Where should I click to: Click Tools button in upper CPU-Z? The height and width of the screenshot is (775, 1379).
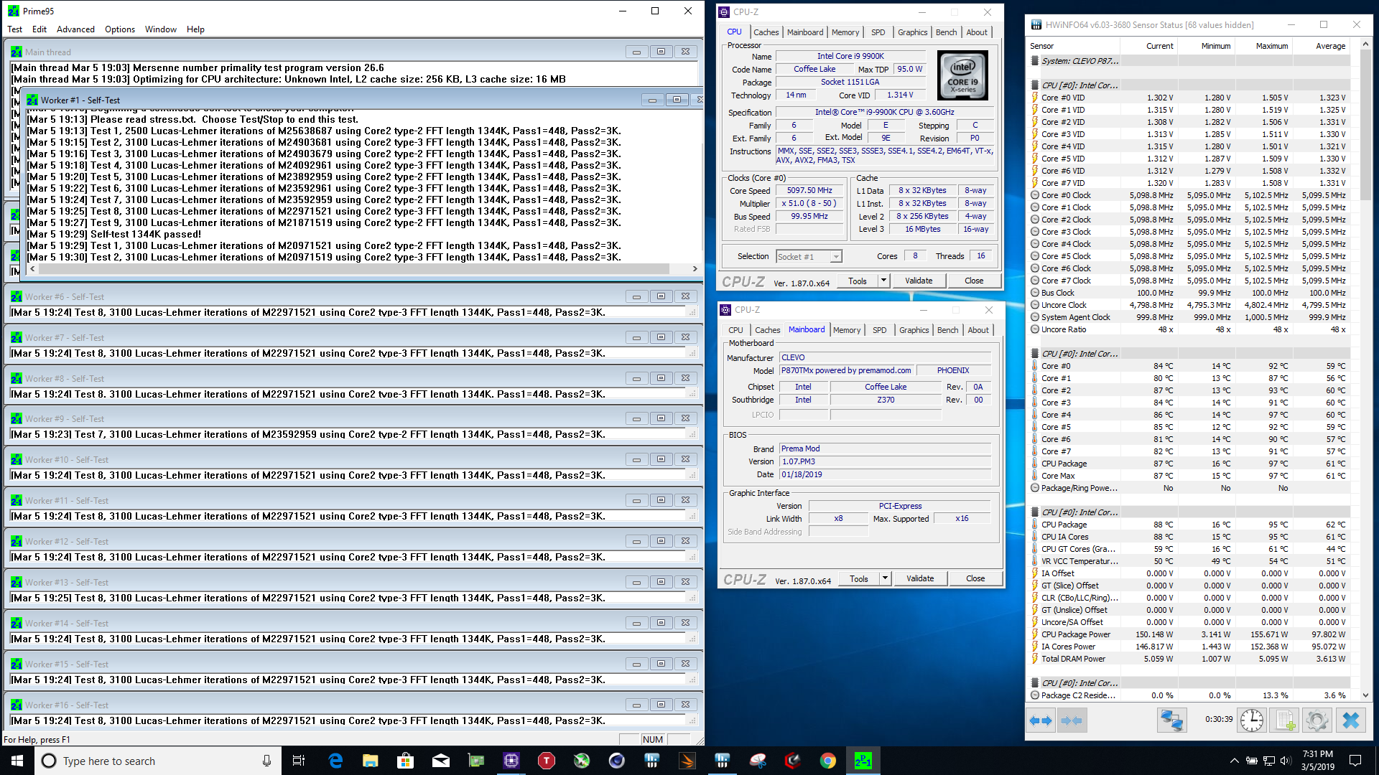(x=858, y=281)
